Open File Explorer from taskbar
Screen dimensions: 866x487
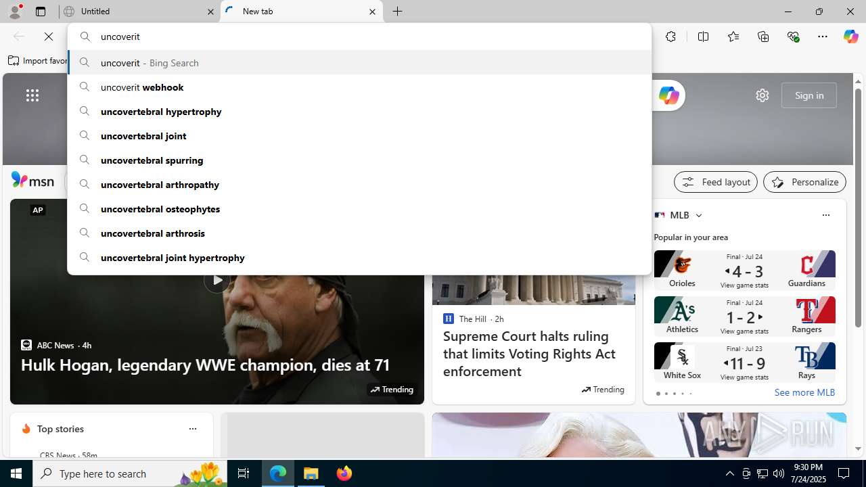[x=311, y=473]
